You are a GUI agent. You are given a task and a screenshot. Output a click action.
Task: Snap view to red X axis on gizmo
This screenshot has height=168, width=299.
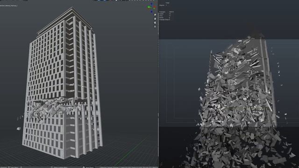click(x=154, y=7)
